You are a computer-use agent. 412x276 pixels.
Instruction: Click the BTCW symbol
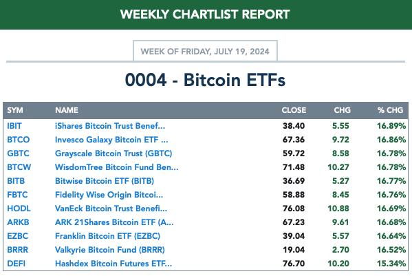[19, 167]
